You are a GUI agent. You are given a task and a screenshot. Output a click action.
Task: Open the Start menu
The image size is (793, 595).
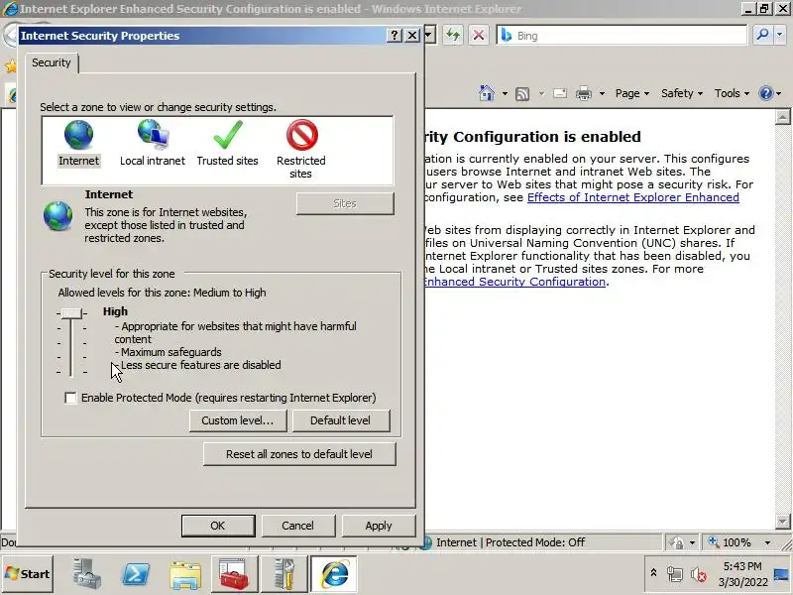coord(28,574)
